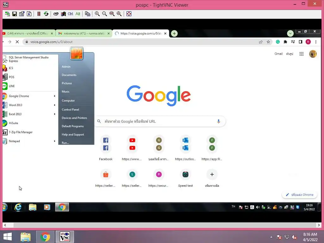Show connection info icon in TightVNC toolbar
The height and width of the screenshot is (243, 324).
point(29,14)
